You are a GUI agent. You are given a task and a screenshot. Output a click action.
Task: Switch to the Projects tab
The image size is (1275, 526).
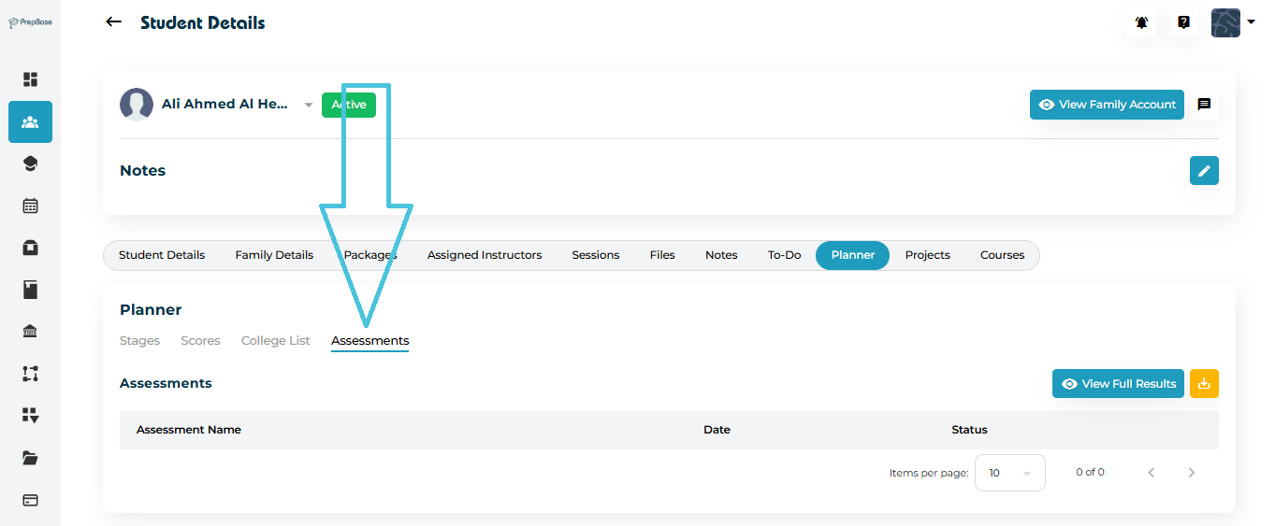(x=927, y=255)
